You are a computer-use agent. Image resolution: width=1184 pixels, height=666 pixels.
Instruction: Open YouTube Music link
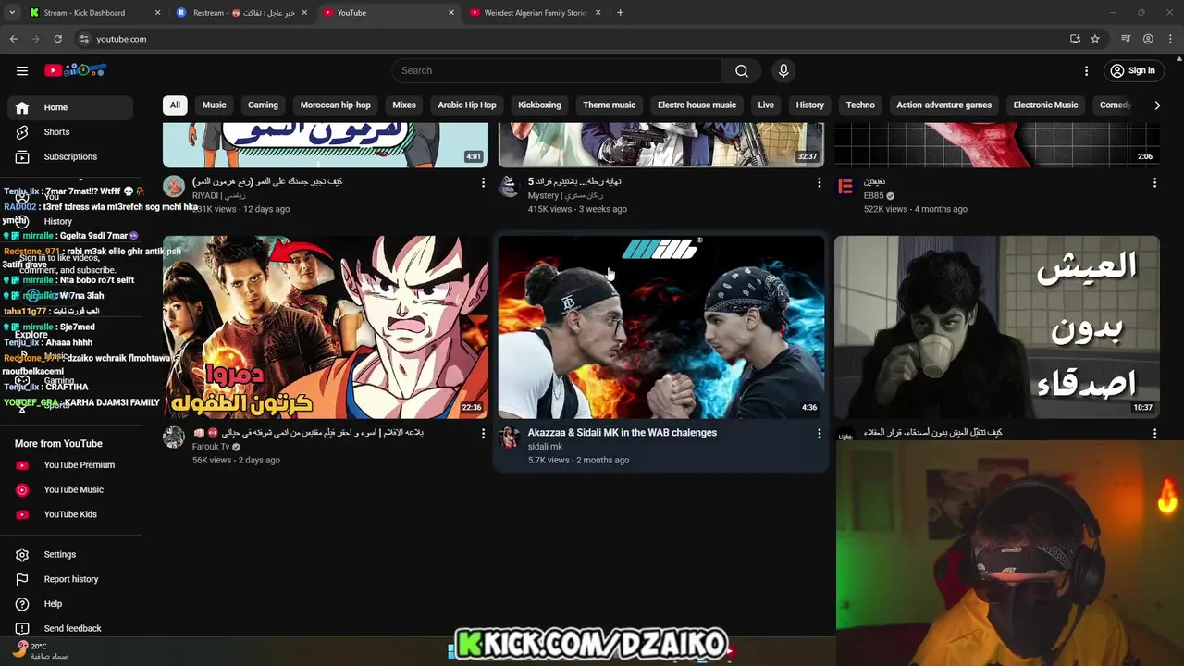pos(70,489)
